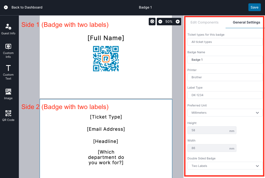The width and height of the screenshot is (265, 178).
Task: Click the Badge 1 title in header
Action: 145,7
